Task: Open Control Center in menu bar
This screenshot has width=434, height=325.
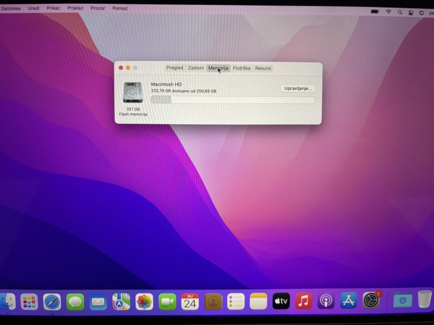Action: pos(411,13)
